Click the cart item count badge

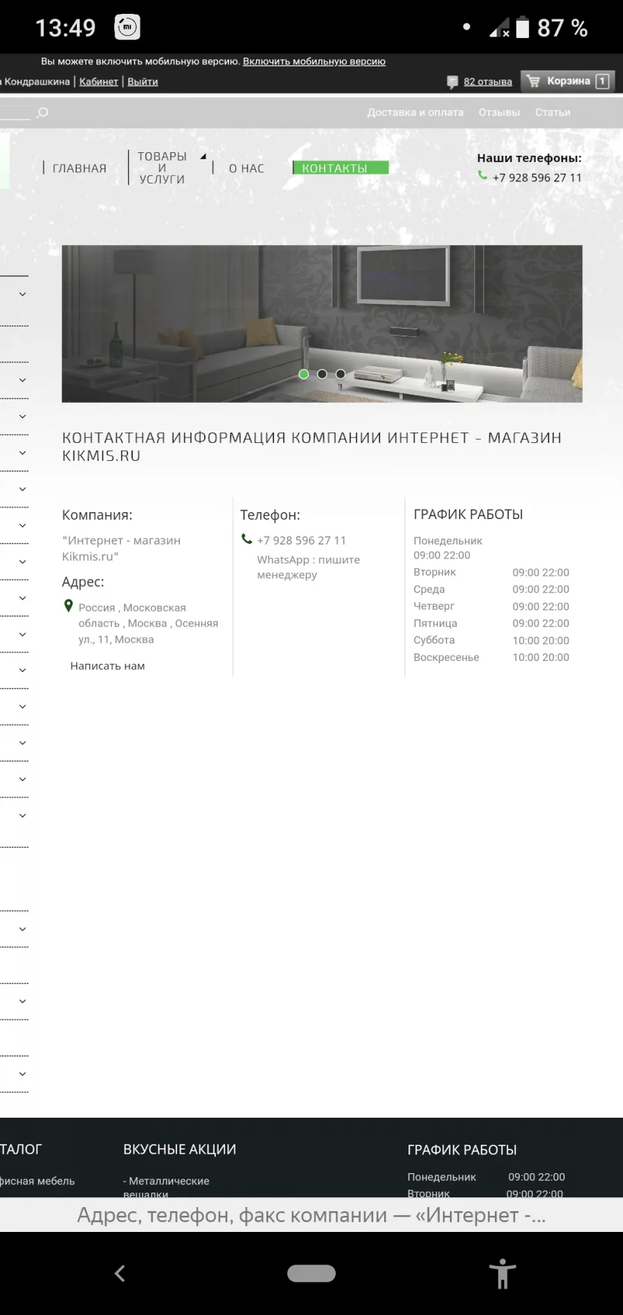[x=602, y=81]
